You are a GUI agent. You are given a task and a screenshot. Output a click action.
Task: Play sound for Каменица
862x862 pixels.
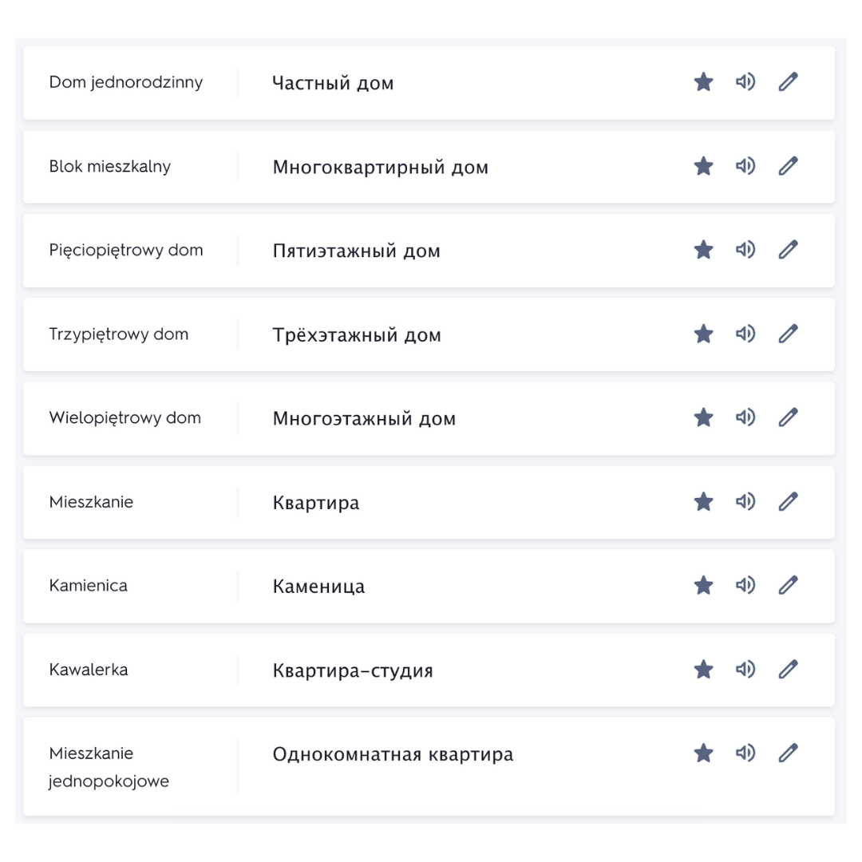click(745, 585)
